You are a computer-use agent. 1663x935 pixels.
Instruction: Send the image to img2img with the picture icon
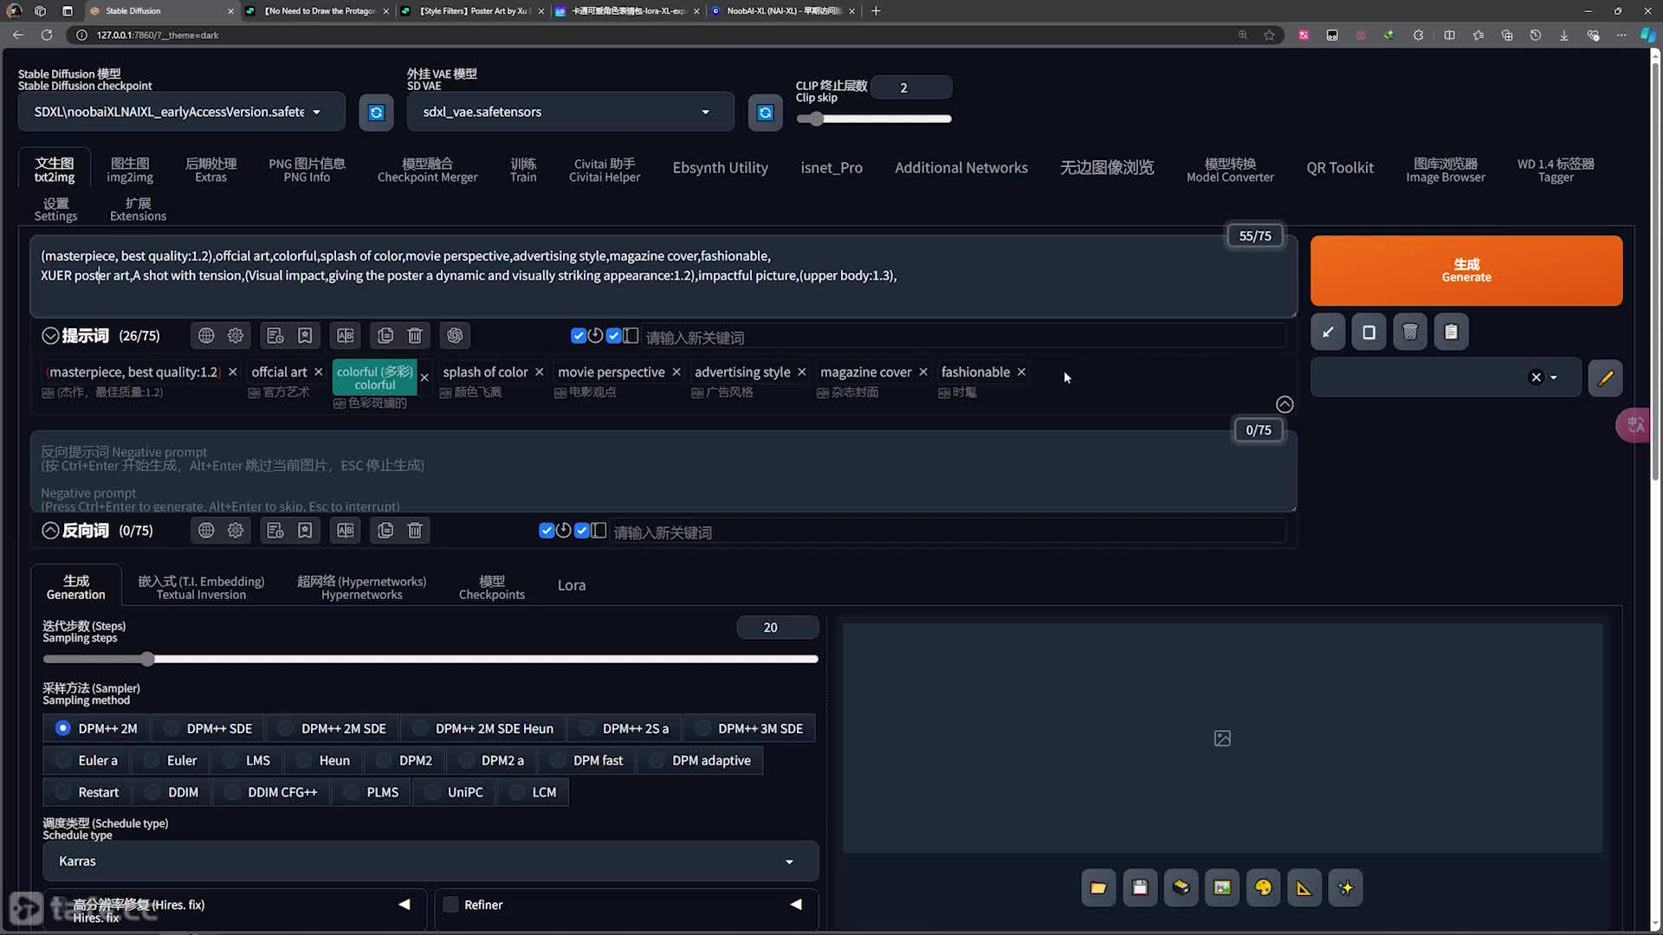(1222, 887)
